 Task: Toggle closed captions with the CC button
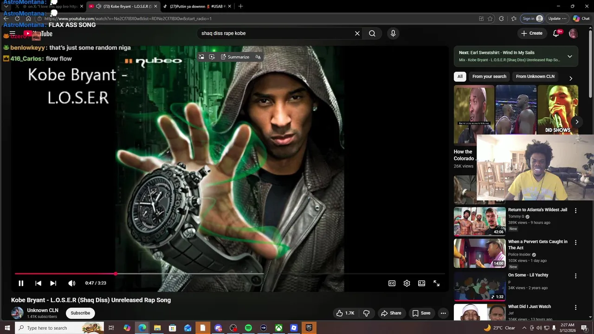pos(392,283)
